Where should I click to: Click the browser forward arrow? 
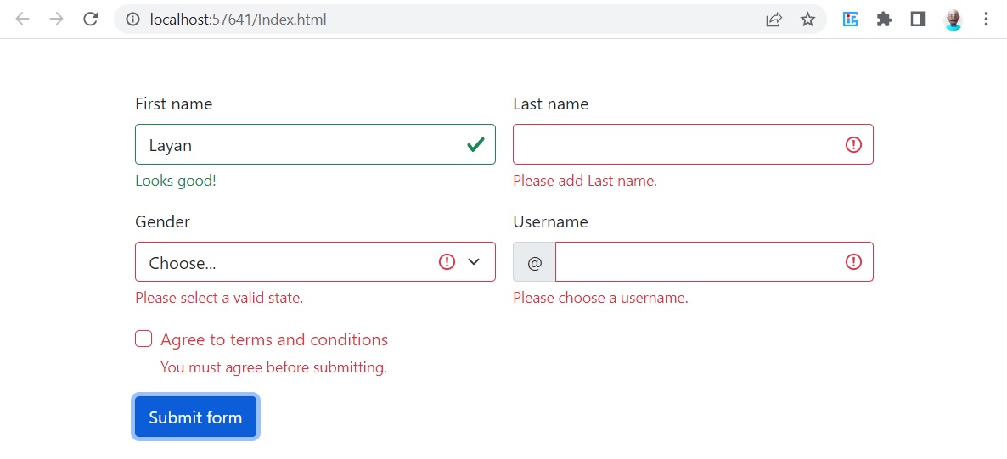point(57,20)
